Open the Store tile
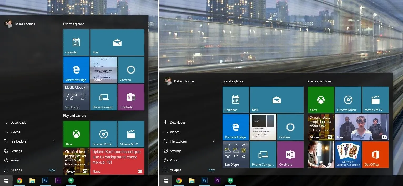 [321, 155]
